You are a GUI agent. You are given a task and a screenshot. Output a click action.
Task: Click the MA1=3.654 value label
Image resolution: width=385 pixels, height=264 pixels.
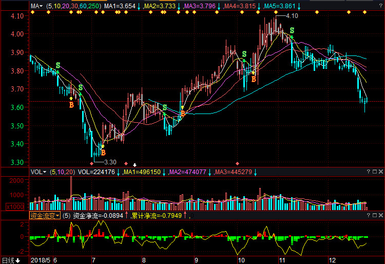[x=120, y=6]
